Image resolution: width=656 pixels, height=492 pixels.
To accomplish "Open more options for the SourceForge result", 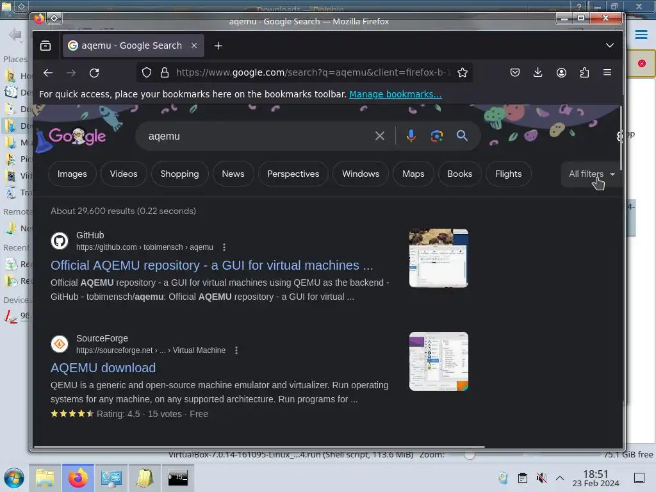I will point(236,350).
